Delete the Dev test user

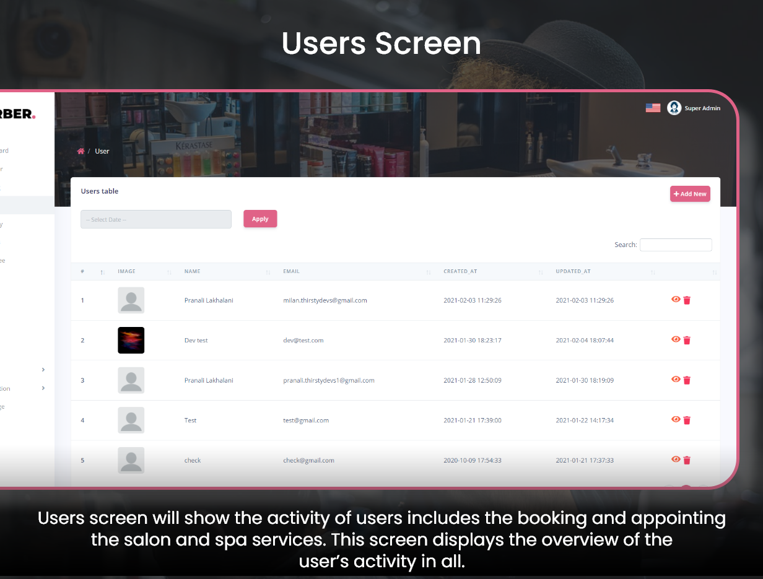(687, 340)
